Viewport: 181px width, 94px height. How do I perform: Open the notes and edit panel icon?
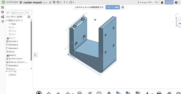pos(3,12)
